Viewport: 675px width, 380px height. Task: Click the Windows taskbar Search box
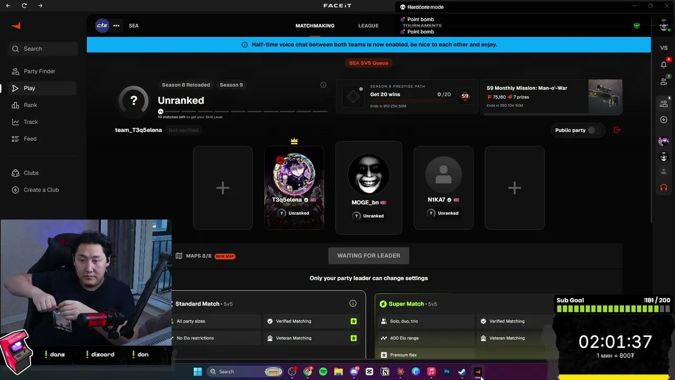pyautogui.click(x=245, y=372)
